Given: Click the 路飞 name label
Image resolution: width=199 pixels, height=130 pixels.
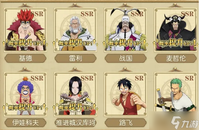Looking at the screenshot, I should (126, 123).
